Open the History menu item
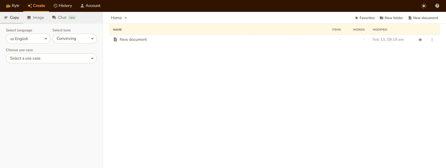The width and height of the screenshot is (446, 168). coord(62,6)
